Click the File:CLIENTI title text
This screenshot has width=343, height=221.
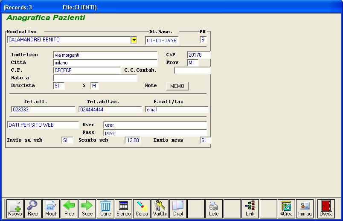tap(80, 7)
